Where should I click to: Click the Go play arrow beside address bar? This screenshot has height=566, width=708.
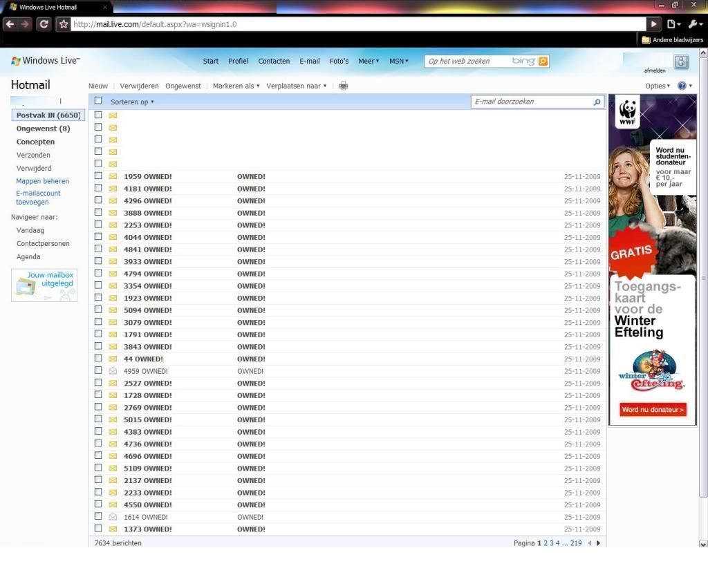point(654,24)
